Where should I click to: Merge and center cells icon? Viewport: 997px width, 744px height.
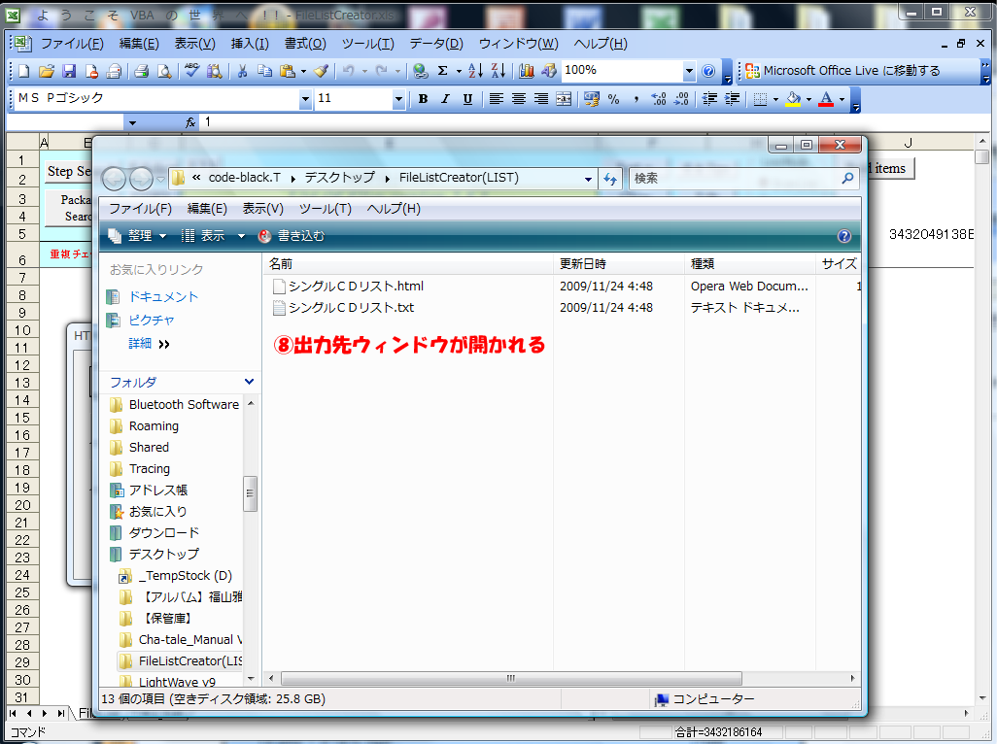pyautogui.click(x=564, y=99)
